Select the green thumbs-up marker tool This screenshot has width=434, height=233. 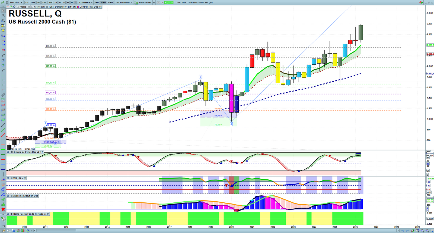click(3, 204)
